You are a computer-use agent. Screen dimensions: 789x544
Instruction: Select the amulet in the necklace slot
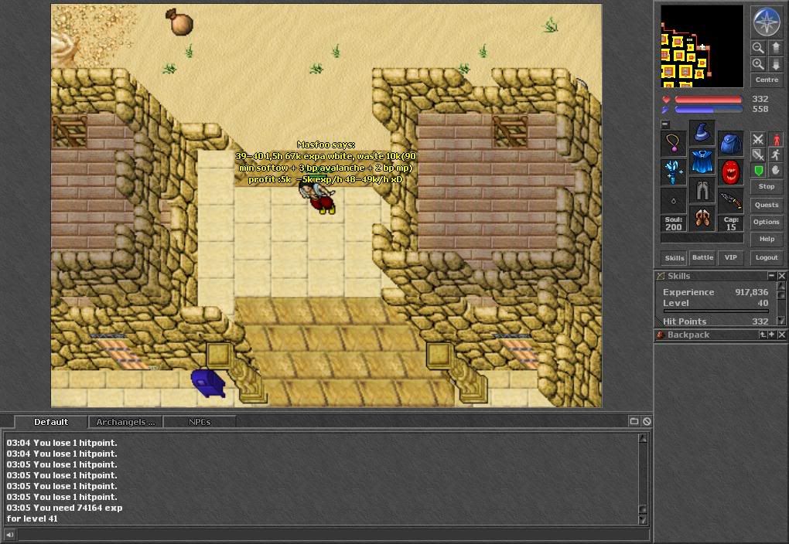[x=673, y=144]
